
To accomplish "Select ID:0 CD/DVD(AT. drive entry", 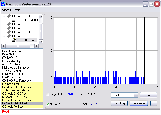I will point(28,20).
